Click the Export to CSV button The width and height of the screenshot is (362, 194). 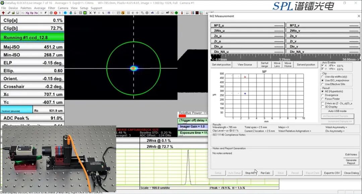point(332,173)
